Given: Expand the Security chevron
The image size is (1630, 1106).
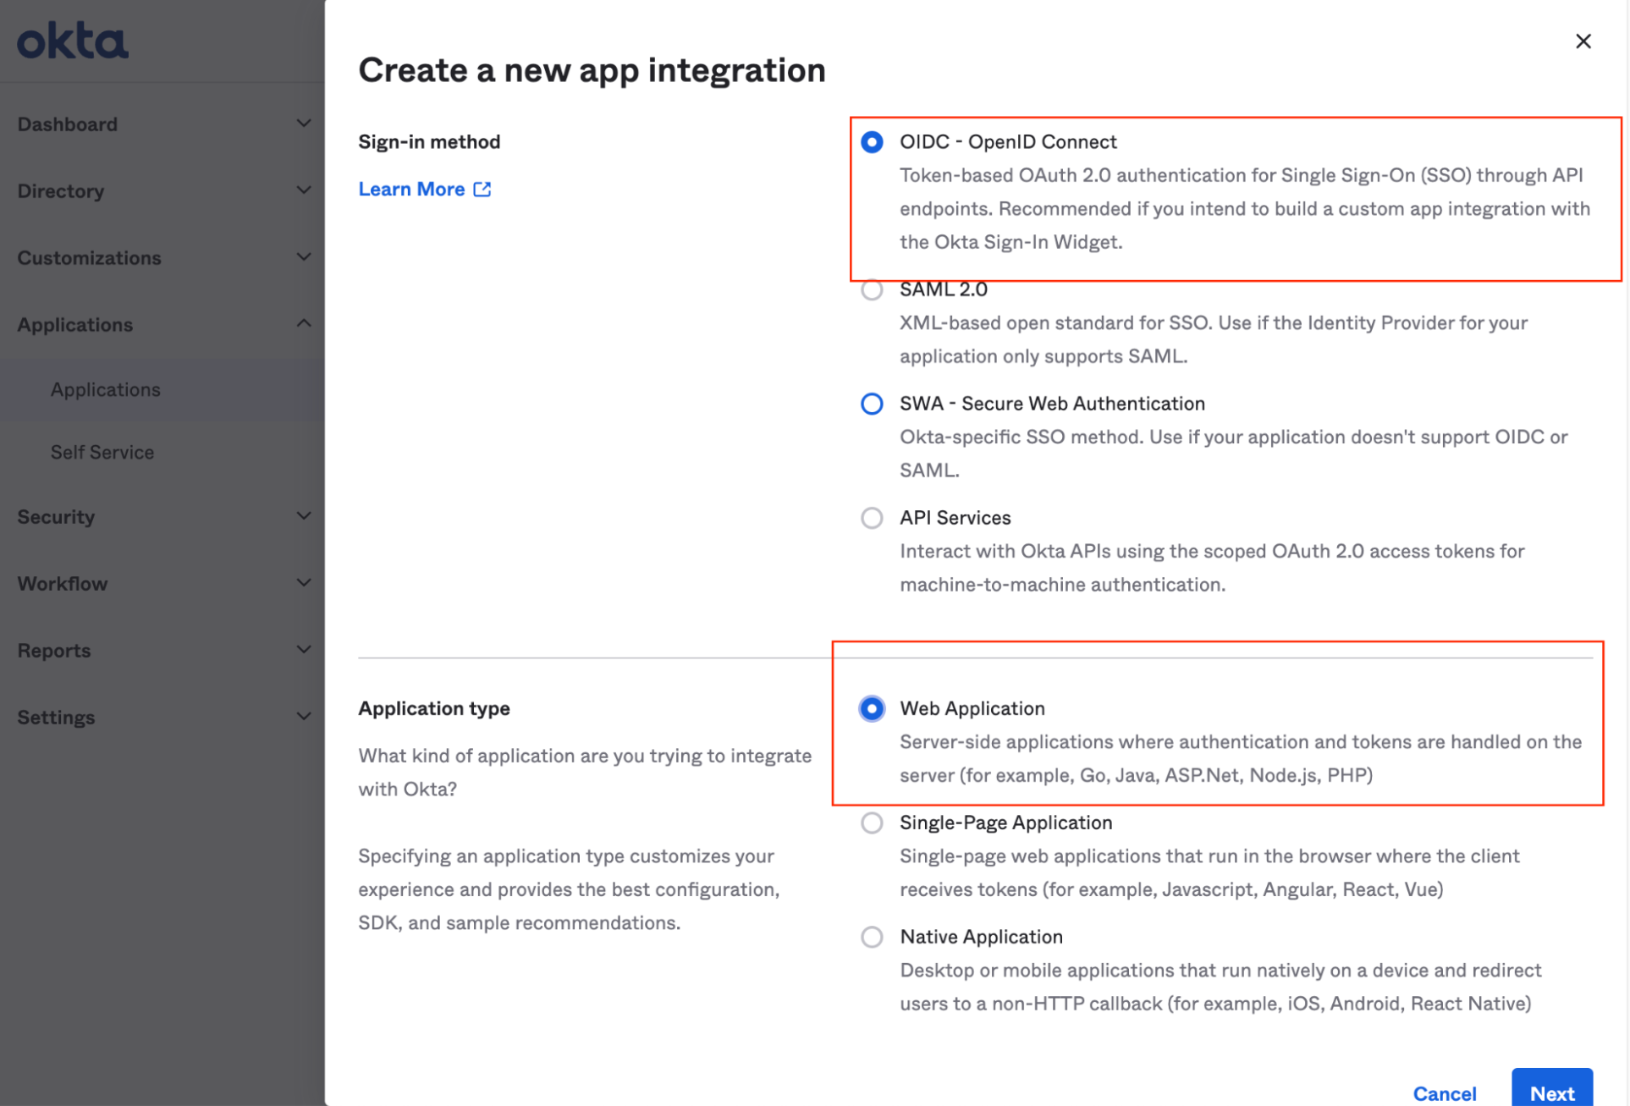Looking at the screenshot, I should [x=304, y=516].
